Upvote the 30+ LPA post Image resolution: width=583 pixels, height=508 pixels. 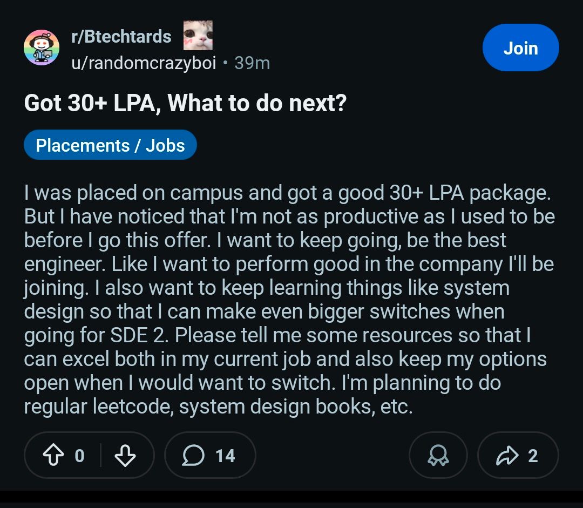pyautogui.click(x=53, y=456)
